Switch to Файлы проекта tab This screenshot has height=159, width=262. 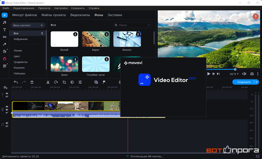coord(54,15)
